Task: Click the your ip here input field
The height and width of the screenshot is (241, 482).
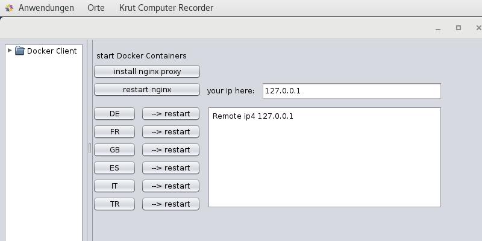Action: click(351, 91)
